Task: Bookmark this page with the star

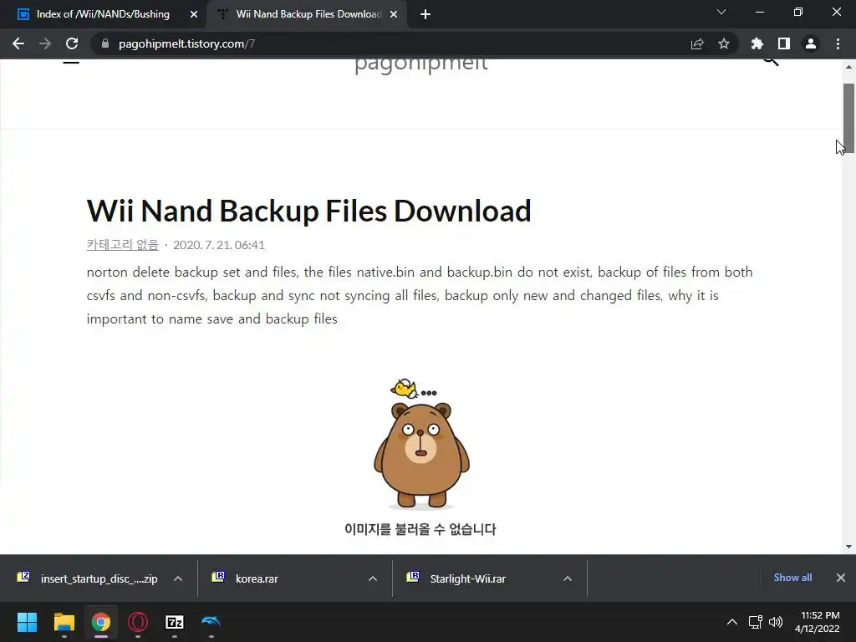Action: 724,43
